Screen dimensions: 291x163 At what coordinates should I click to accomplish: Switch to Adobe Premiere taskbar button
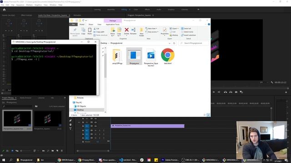tap(170, 160)
